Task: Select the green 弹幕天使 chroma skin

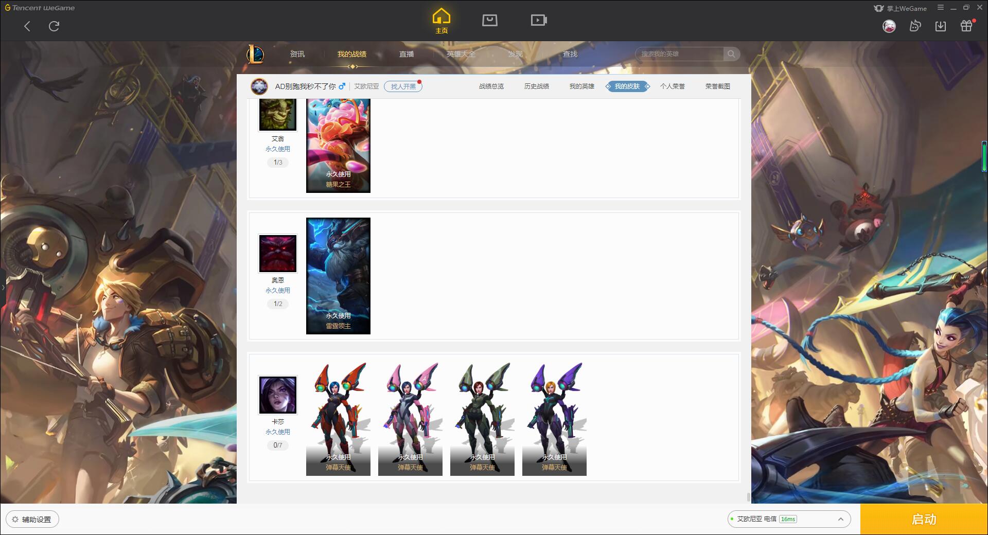Action: point(482,418)
